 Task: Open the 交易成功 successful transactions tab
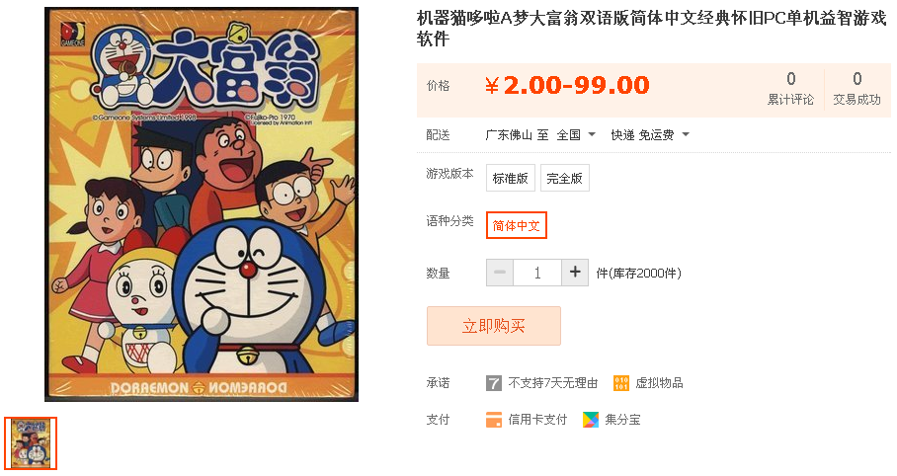[x=856, y=89]
